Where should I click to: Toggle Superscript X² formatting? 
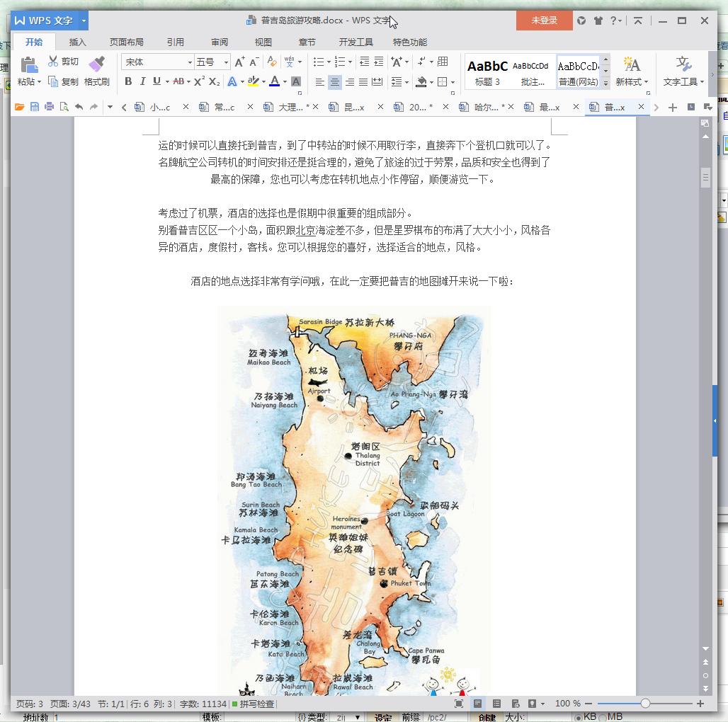(x=199, y=81)
